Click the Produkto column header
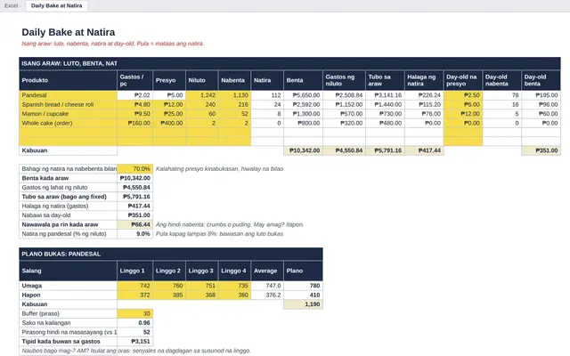Image resolution: width=570 pixels, height=356 pixels. coord(68,80)
